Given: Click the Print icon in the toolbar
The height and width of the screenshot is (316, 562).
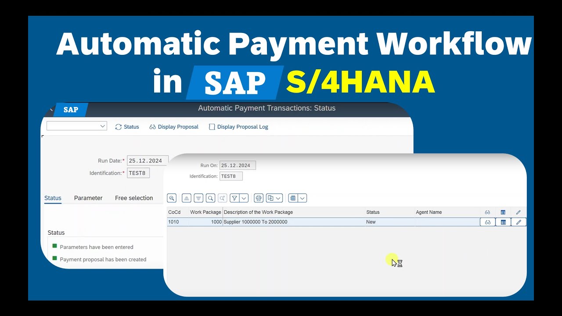Looking at the screenshot, I should (x=259, y=198).
